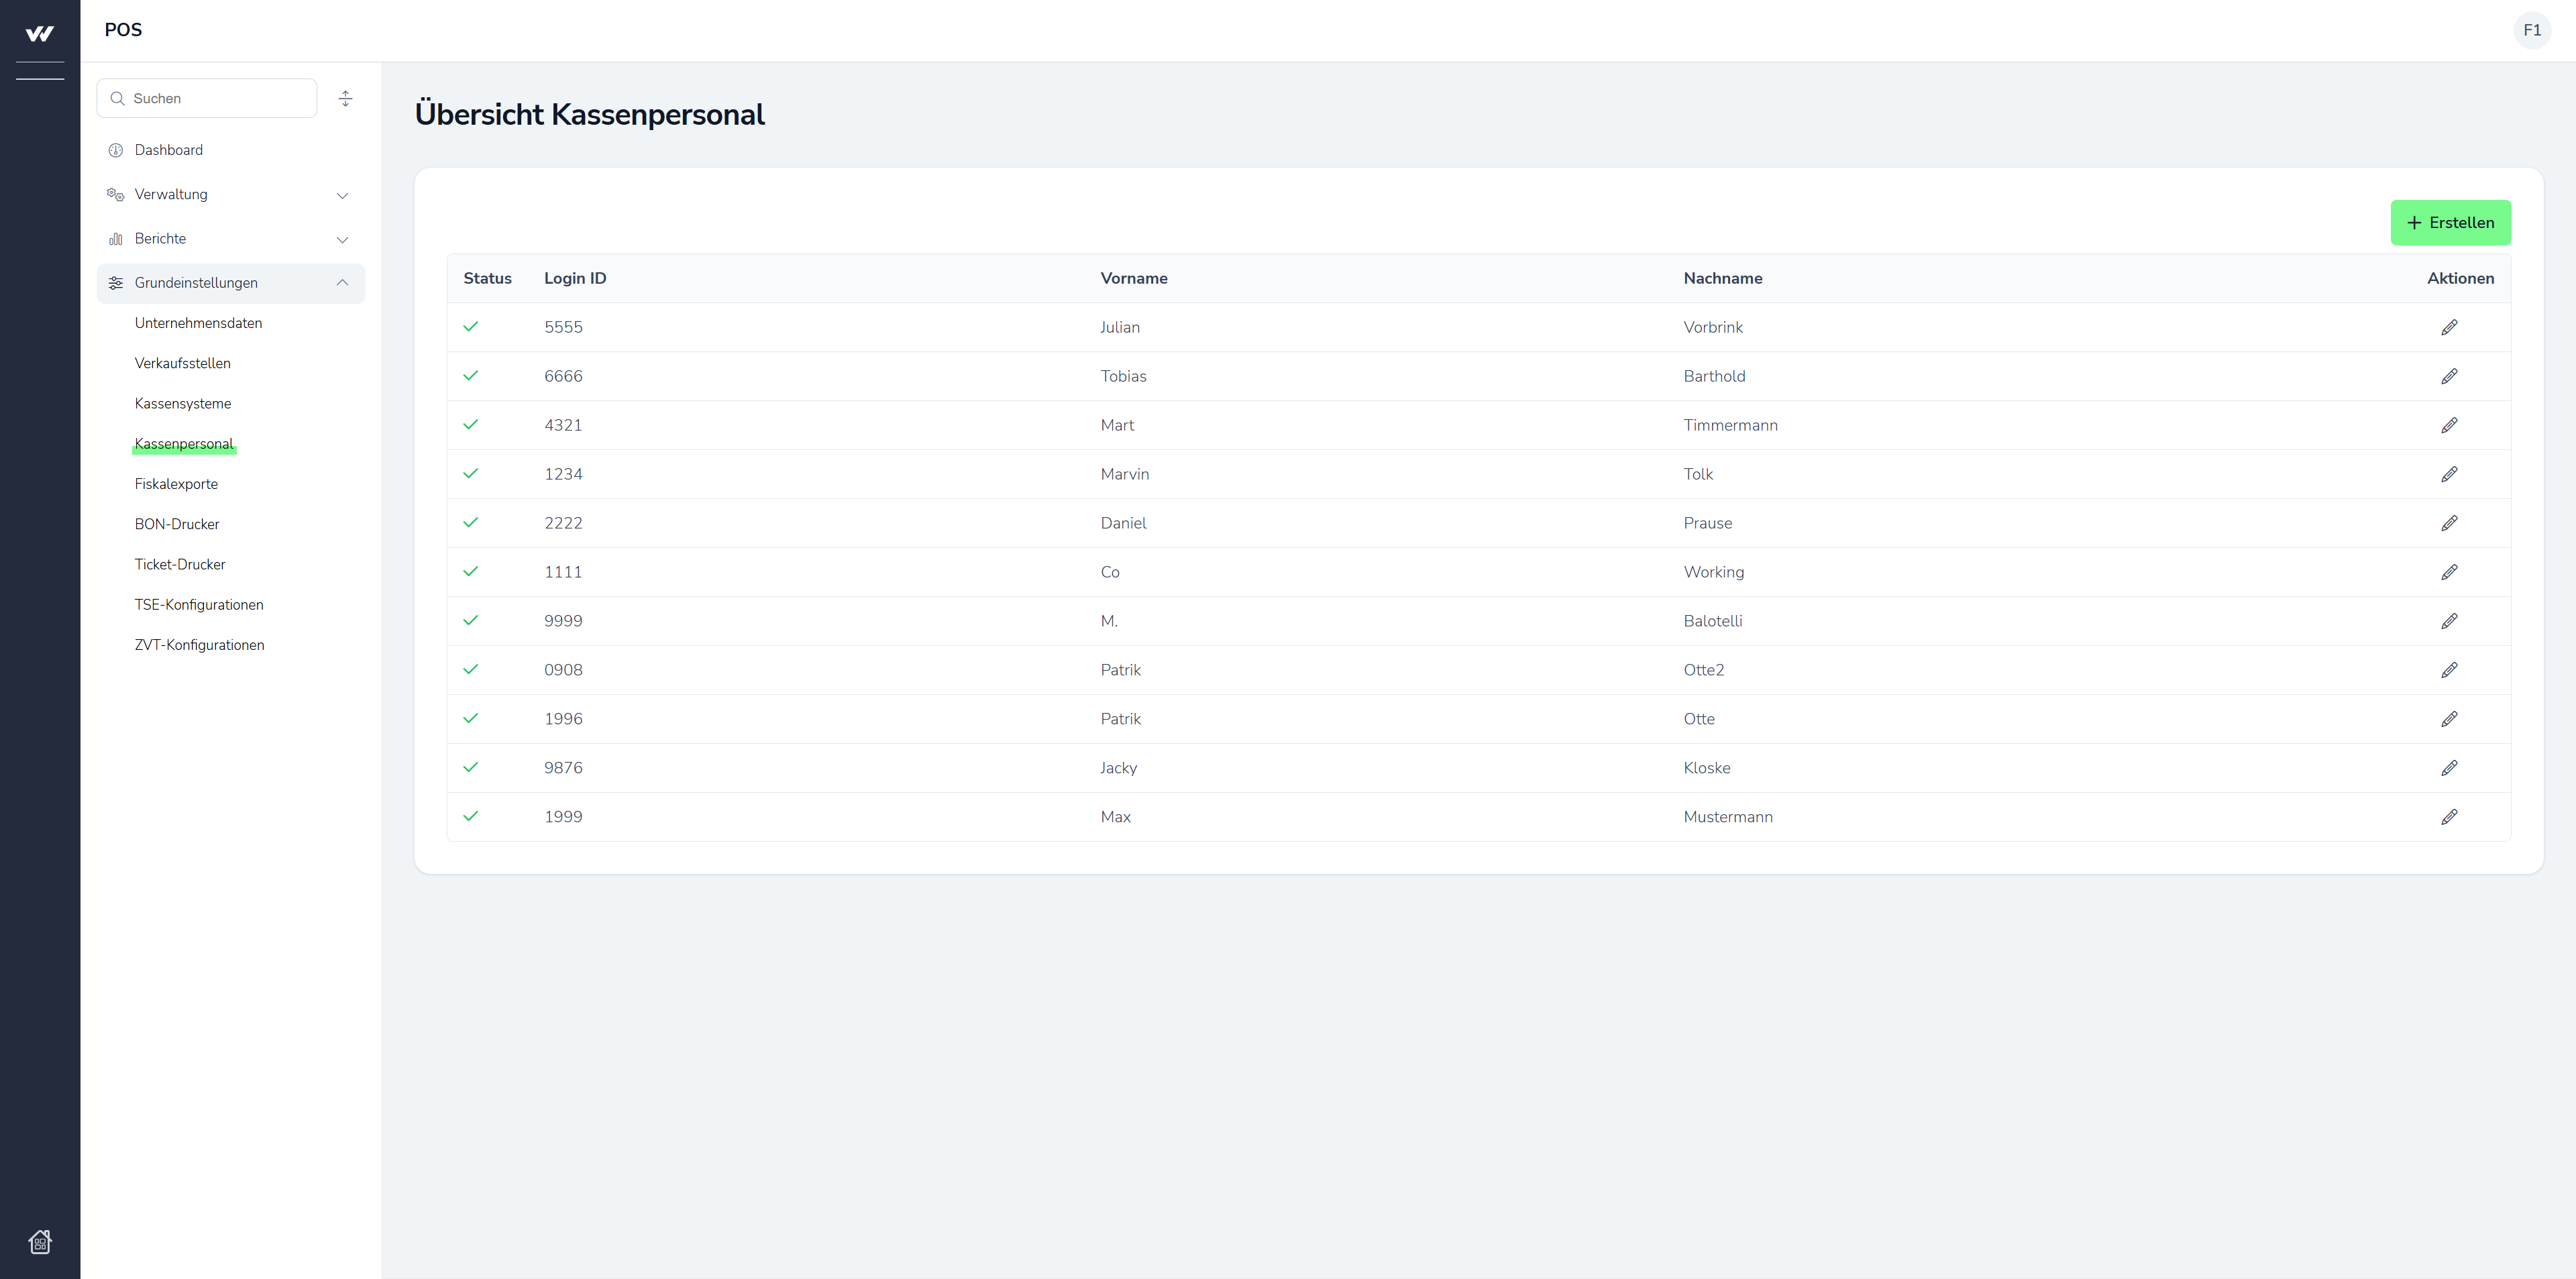Expand the Berichte menu chevron
This screenshot has width=2576, height=1279.
coord(342,239)
